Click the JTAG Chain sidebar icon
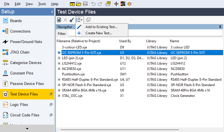 5,52
